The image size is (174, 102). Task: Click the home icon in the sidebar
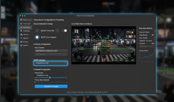coord(21,20)
